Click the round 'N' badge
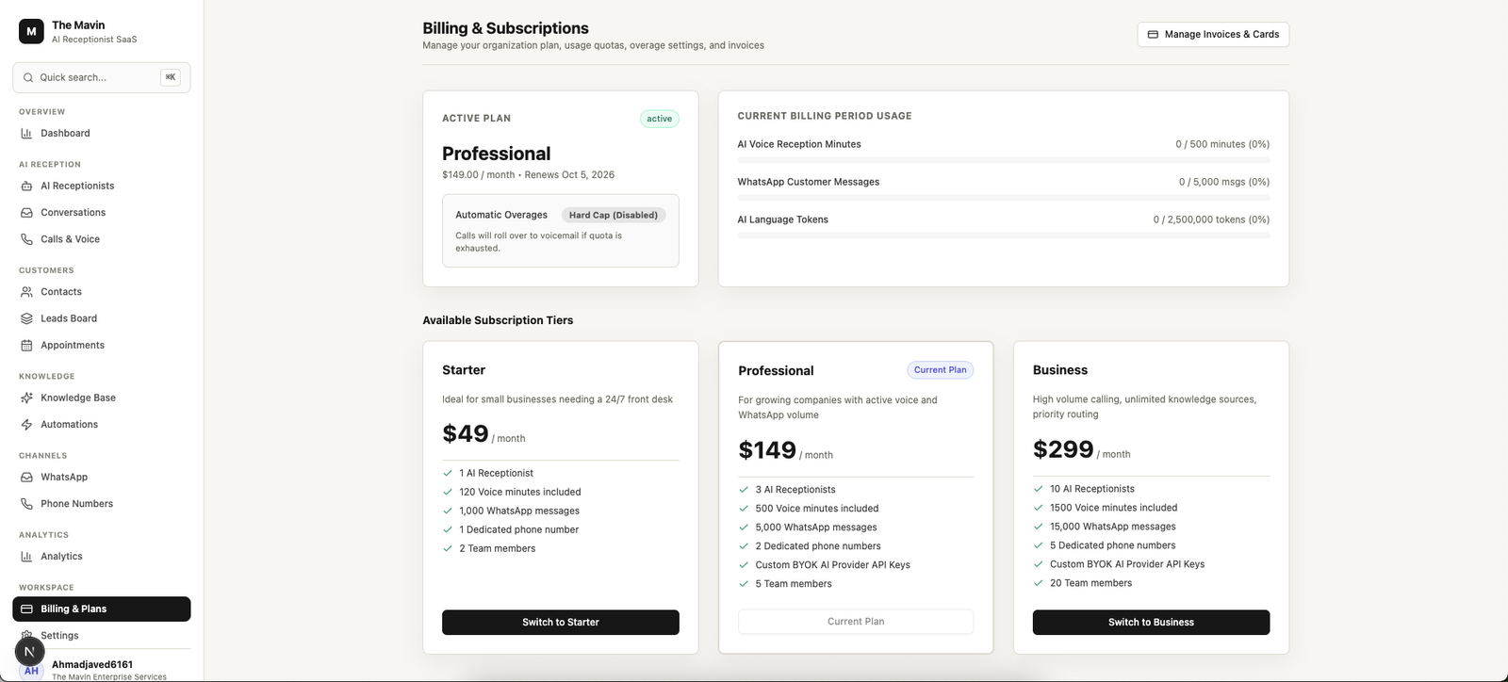The image size is (1508, 682). pyautogui.click(x=29, y=651)
